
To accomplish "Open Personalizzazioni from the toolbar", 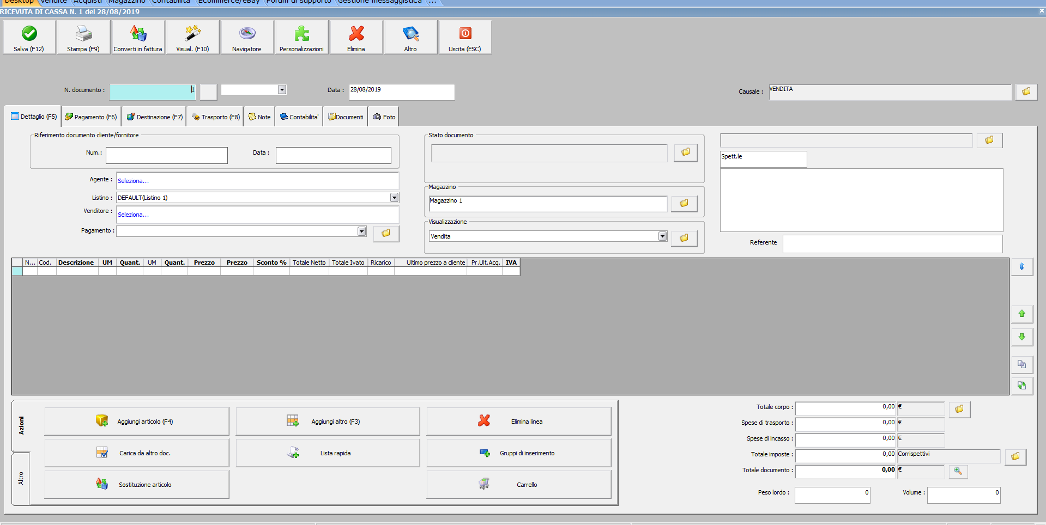I will 301,37.
